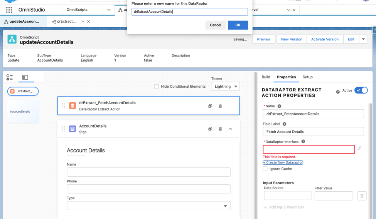Open the header actions dropdown beside Edit
This screenshot has width=376, height=219.
click(x=363, y=39)
